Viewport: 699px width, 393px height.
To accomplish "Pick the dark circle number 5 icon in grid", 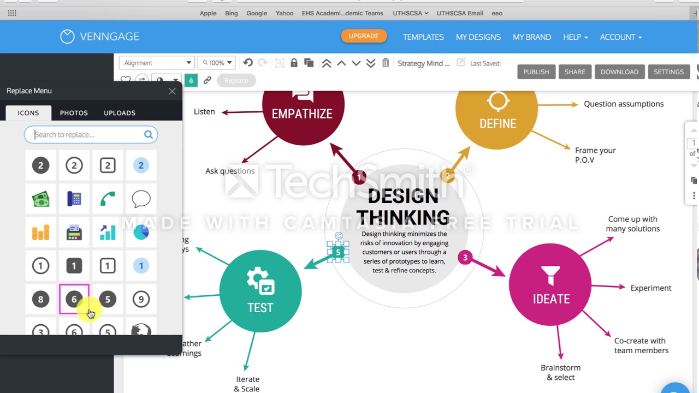I will coord(108,299).
